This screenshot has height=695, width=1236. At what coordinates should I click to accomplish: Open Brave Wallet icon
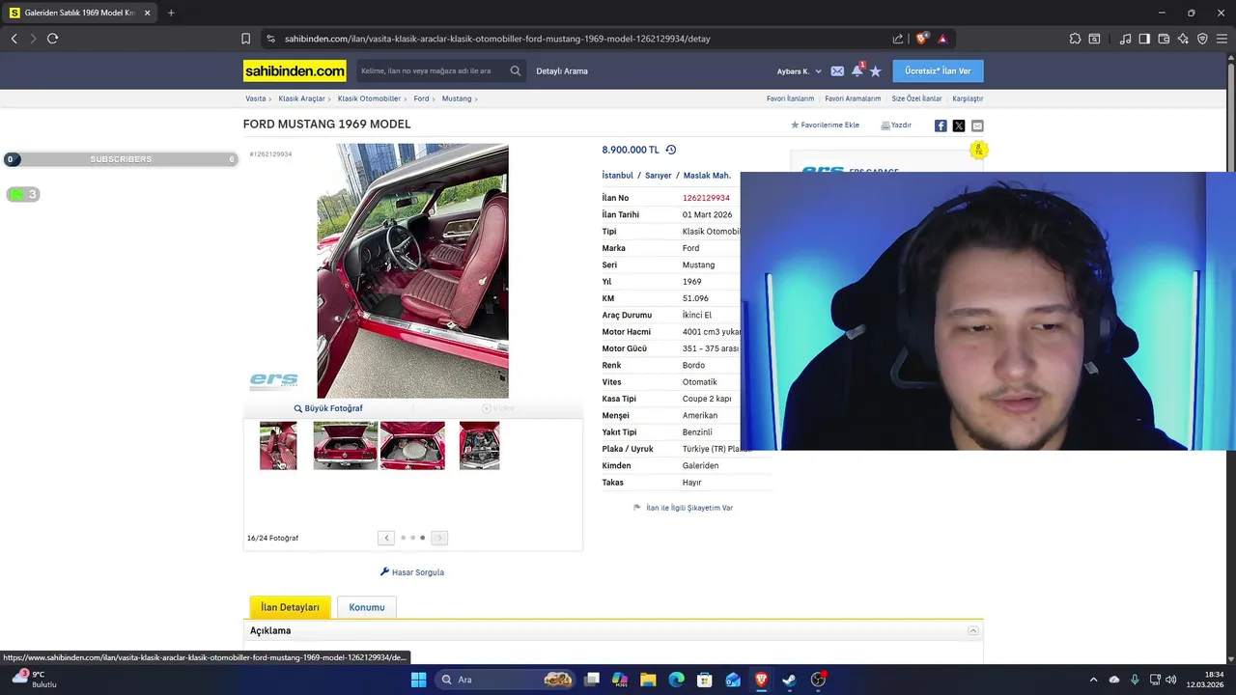[1164, 39]
